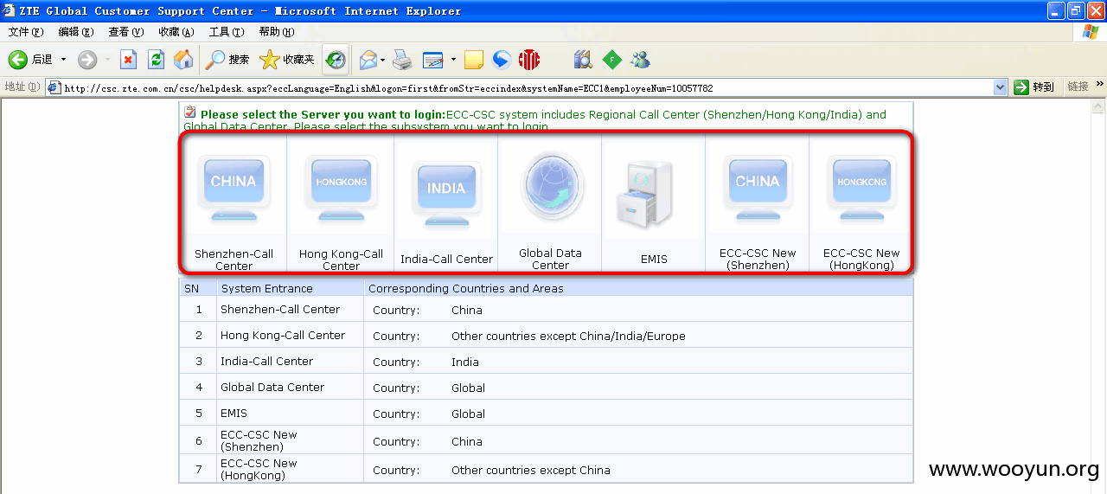This screenshot has width=1107, height=494.
Task: Open the Mail dropdown arrow
Action: pos(383,60)
